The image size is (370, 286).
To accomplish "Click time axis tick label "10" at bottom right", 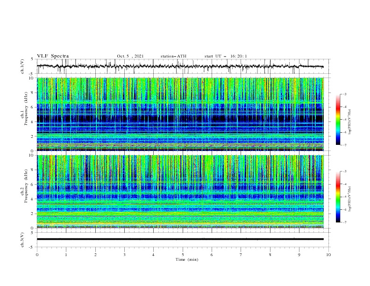I will tap(328, 255).
